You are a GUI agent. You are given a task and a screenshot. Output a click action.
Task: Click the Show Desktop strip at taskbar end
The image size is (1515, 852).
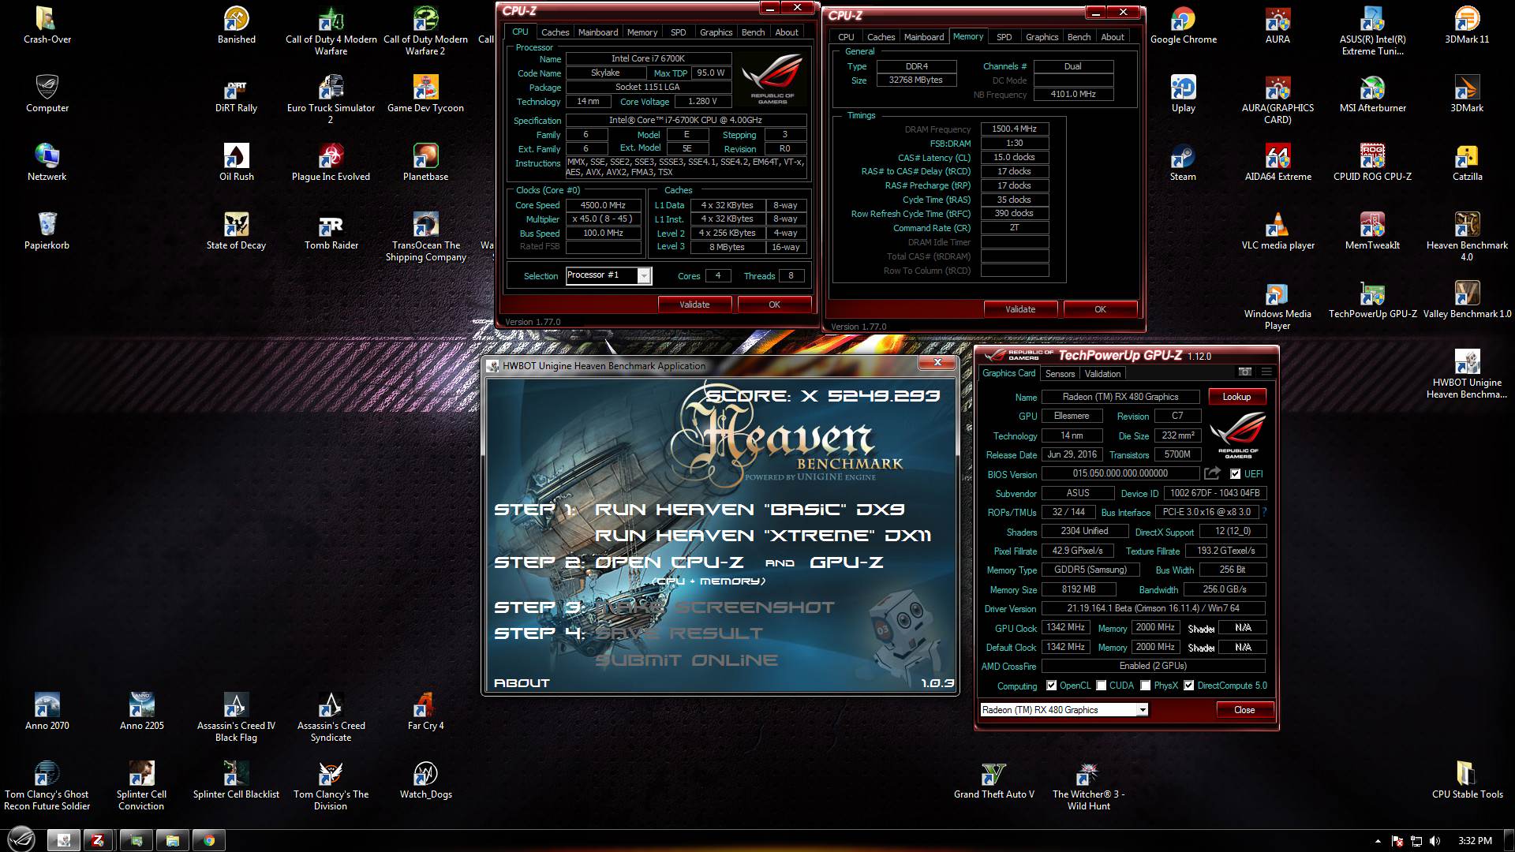point(1509,840)
